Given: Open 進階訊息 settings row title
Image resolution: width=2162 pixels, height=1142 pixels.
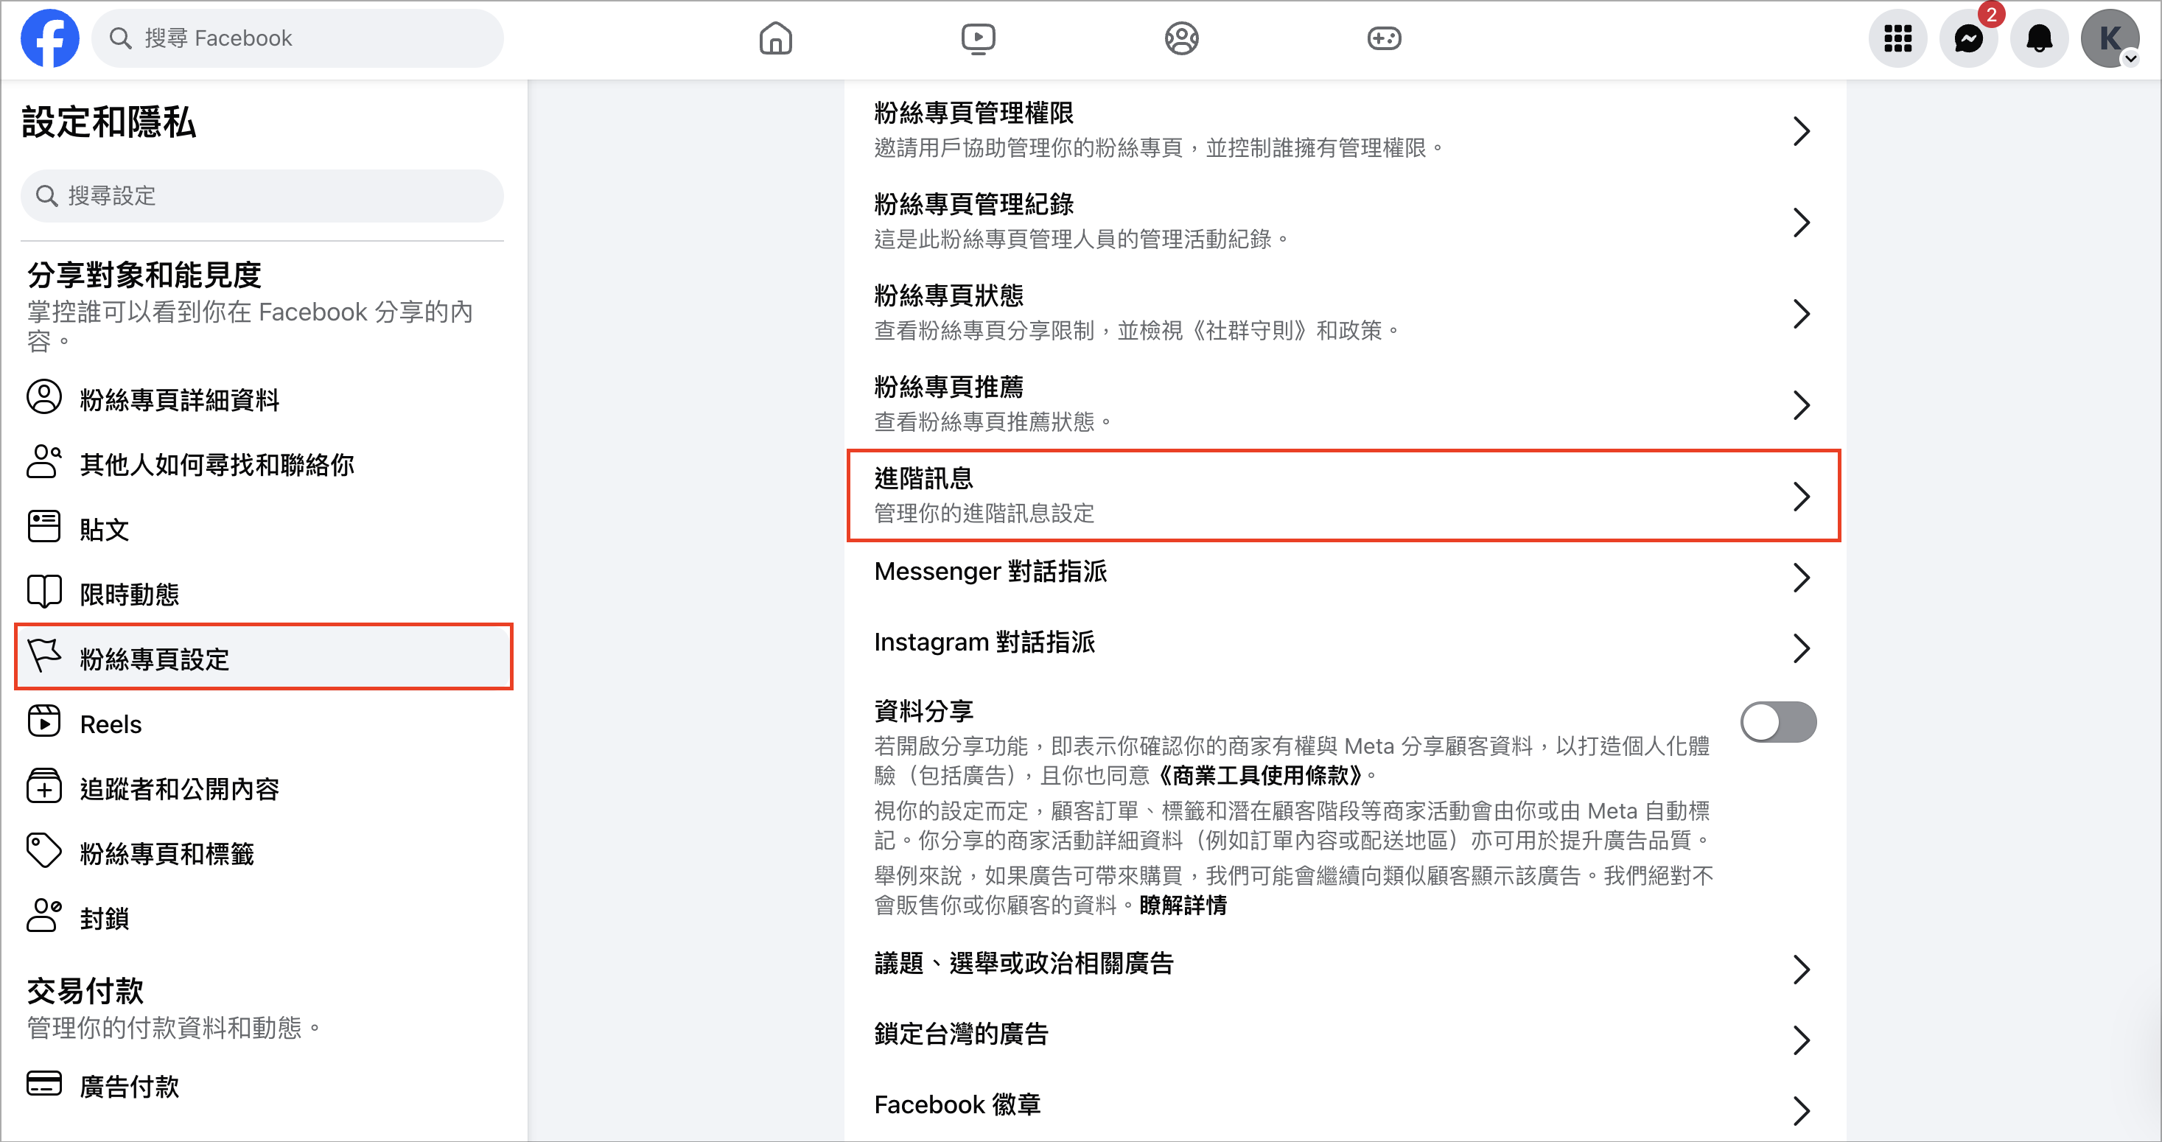Looking at the screenshot, I should pos(923,478).
